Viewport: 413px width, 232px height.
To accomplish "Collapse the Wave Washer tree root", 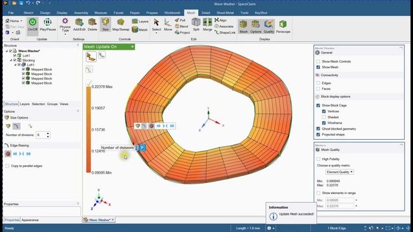I will pyautogui.click(x=6, y=51).
